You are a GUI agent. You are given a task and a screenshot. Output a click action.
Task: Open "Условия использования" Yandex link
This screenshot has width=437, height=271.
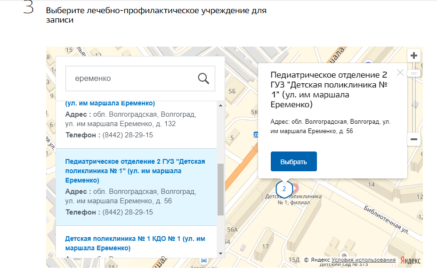point(364,260)
